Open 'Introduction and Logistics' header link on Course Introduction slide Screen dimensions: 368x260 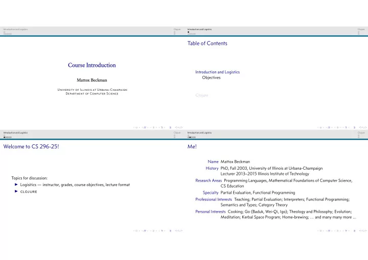coord(15,29)
